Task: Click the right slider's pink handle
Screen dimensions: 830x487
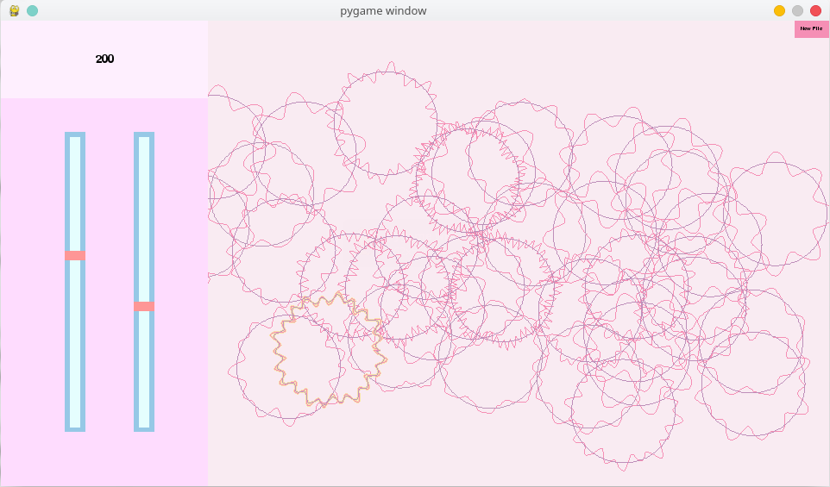Action: pos(144,306)
